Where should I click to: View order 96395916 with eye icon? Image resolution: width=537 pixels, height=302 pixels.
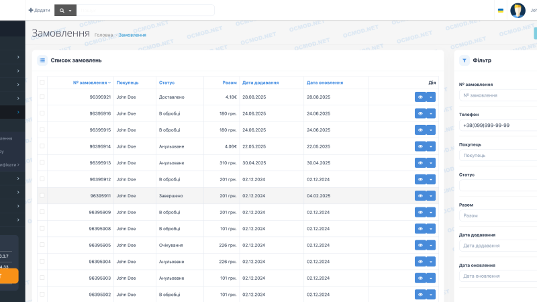click(x=420, y=113)
